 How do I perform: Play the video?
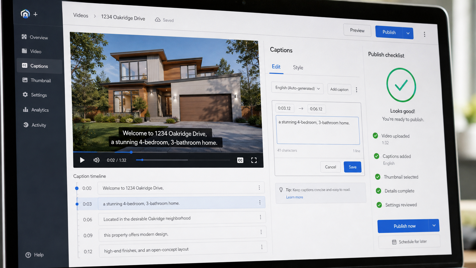tap(82, 160)
